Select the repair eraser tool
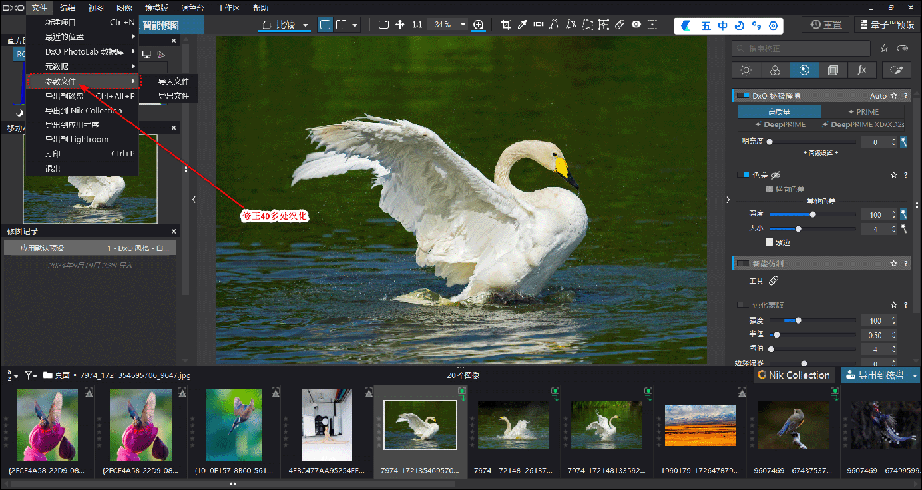Image resolution: width=922 pixels, height=490 pixels. [620, 25]
